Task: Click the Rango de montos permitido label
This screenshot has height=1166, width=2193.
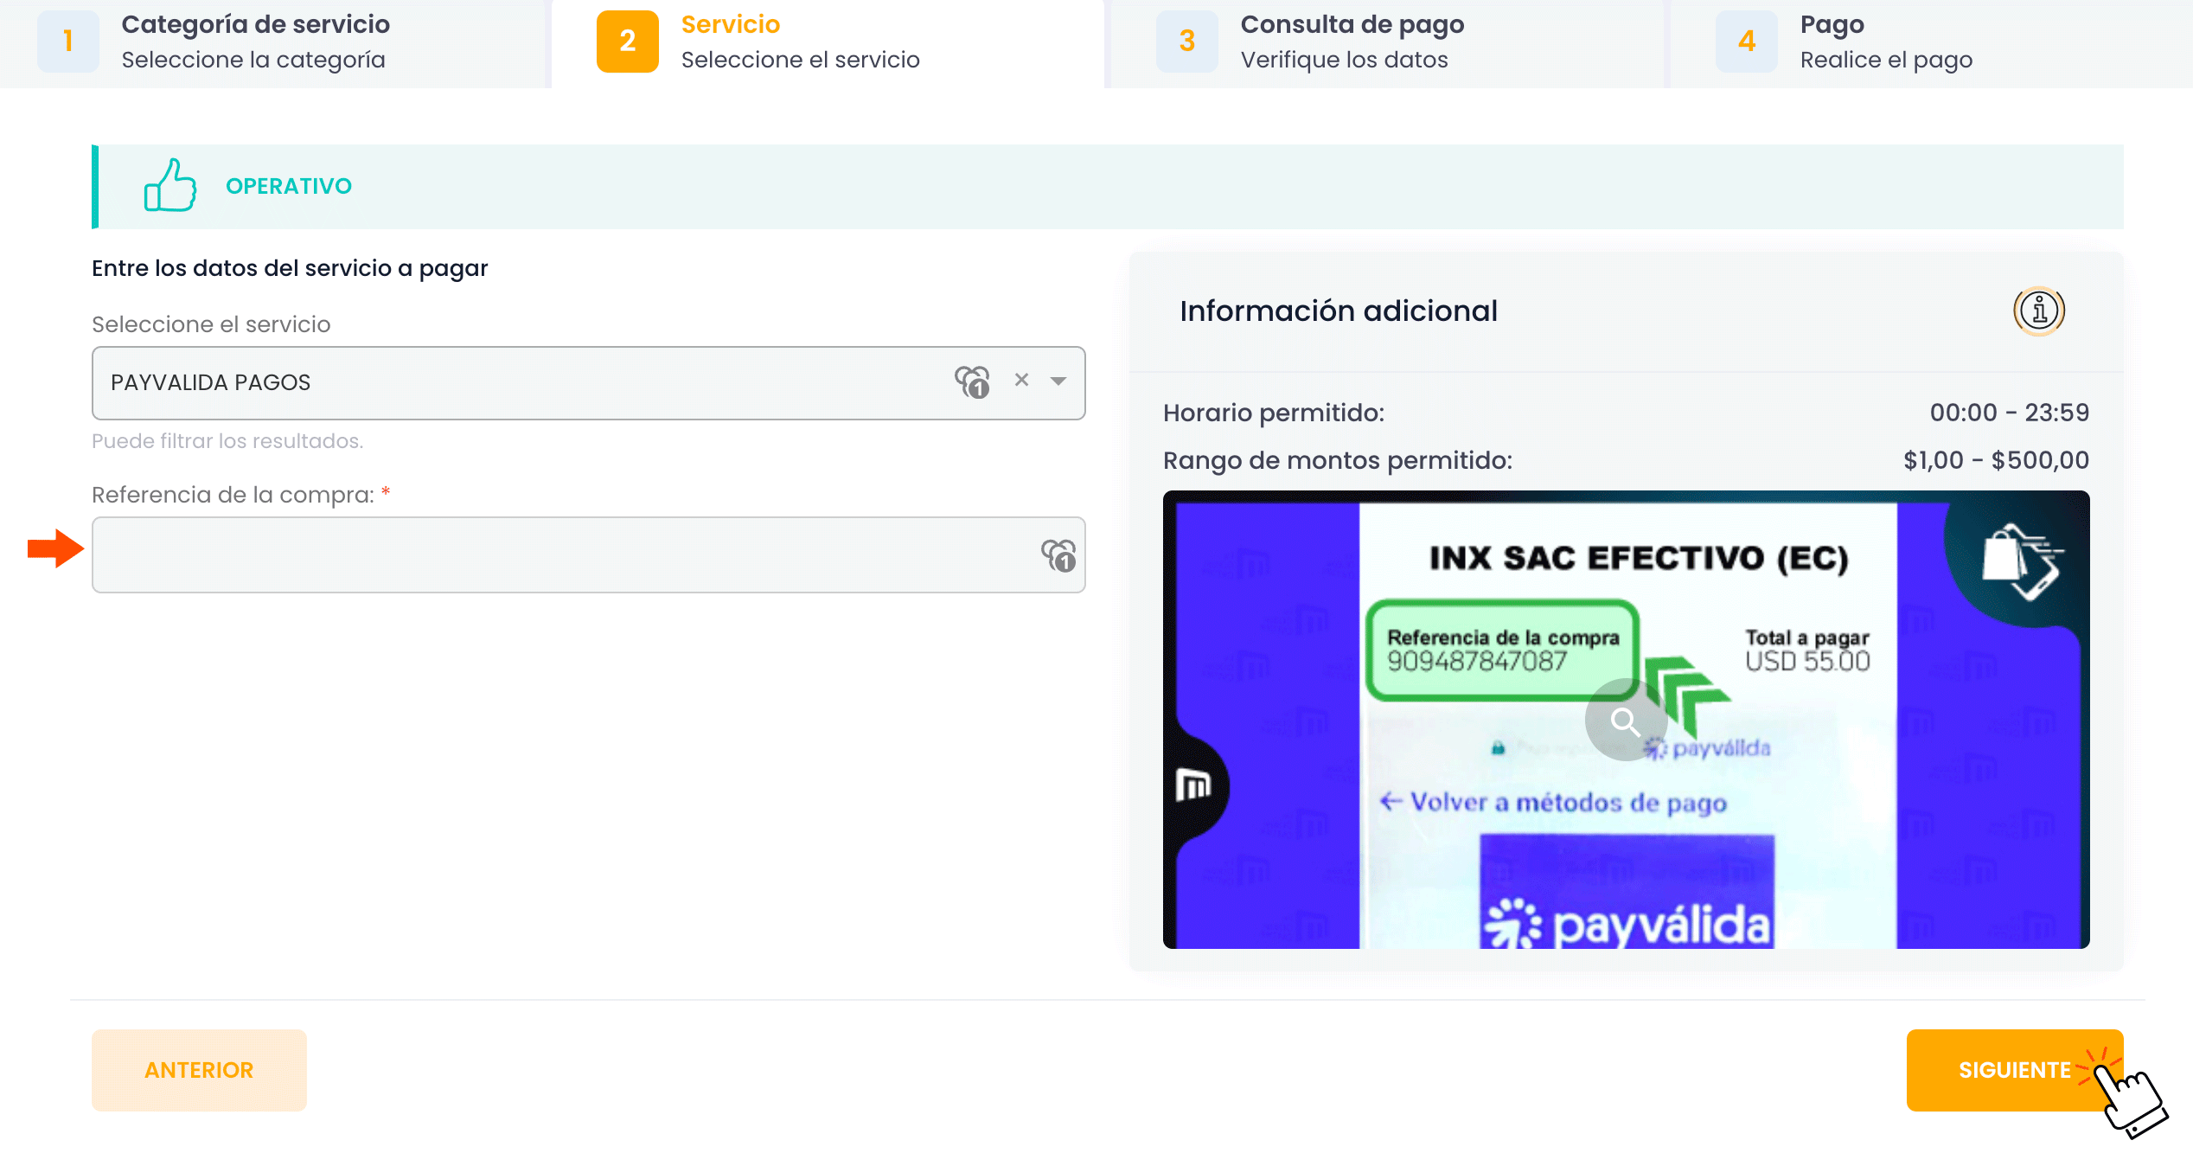Action: [1338, 461]
